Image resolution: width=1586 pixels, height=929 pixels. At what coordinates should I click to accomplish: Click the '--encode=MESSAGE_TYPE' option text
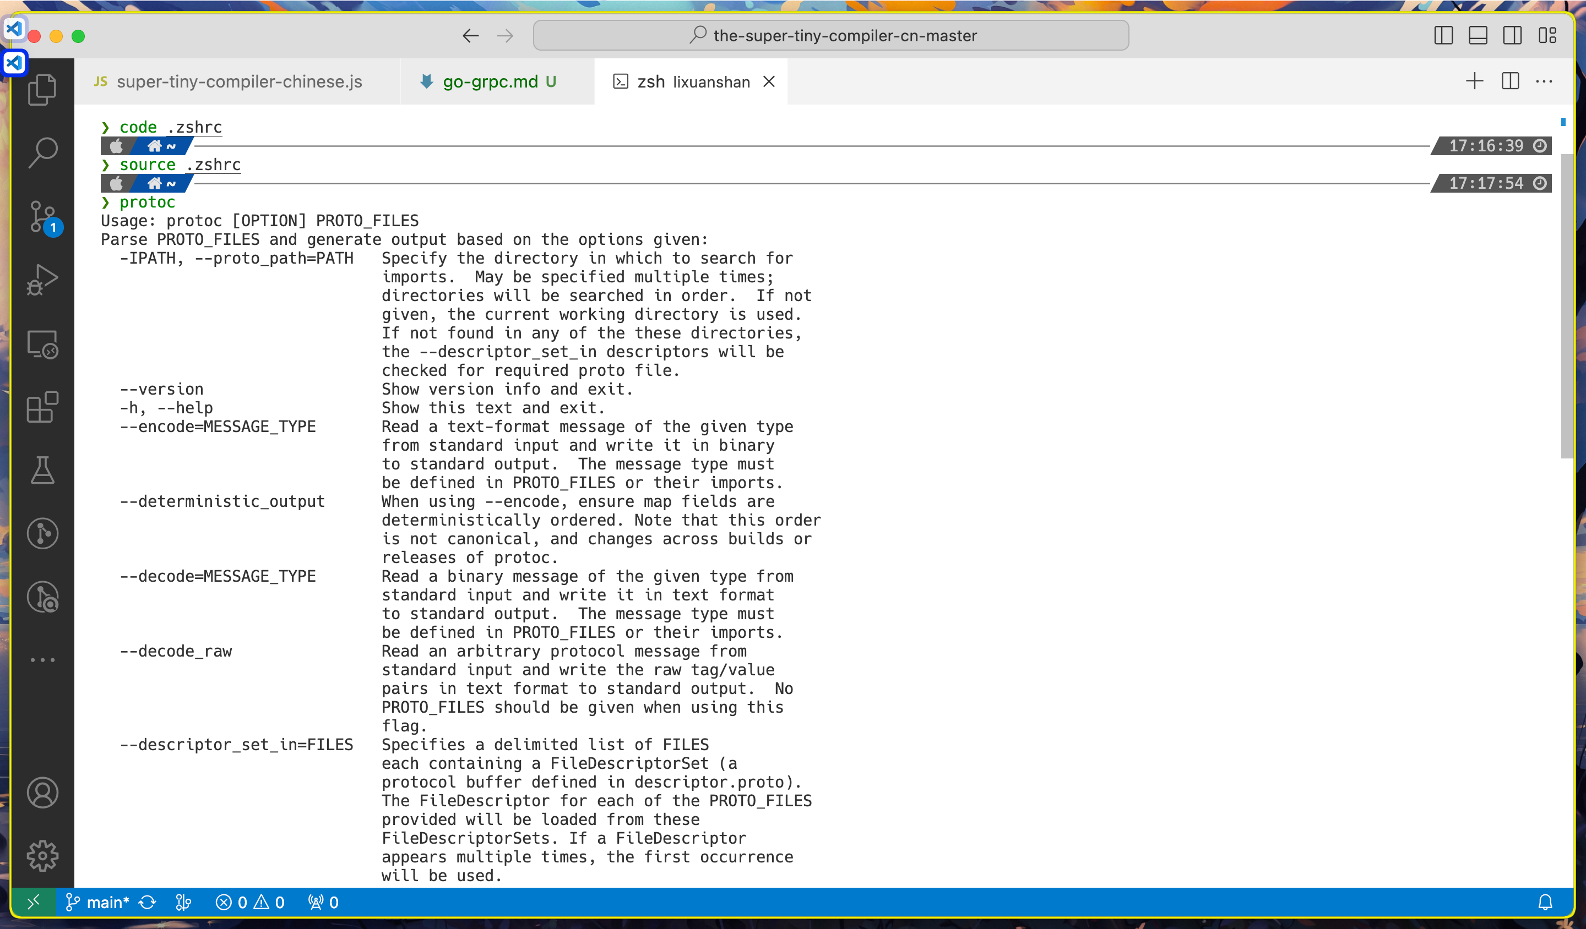tap(218, 427)
